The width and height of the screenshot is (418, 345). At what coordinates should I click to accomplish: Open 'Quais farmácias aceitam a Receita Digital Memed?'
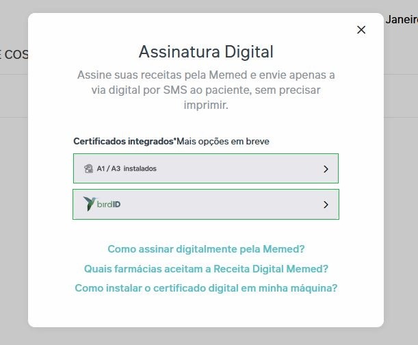tap(206, 268)
